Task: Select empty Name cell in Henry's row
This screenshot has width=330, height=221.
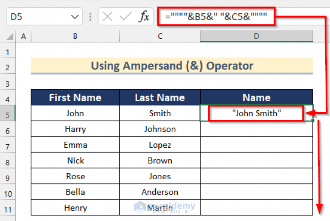Action: (256, 208)
